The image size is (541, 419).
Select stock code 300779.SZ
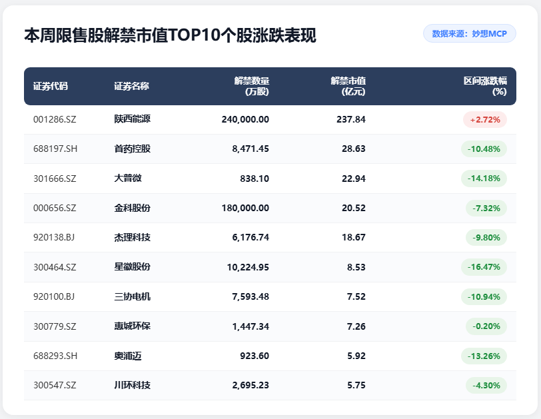tap(55, 326)
